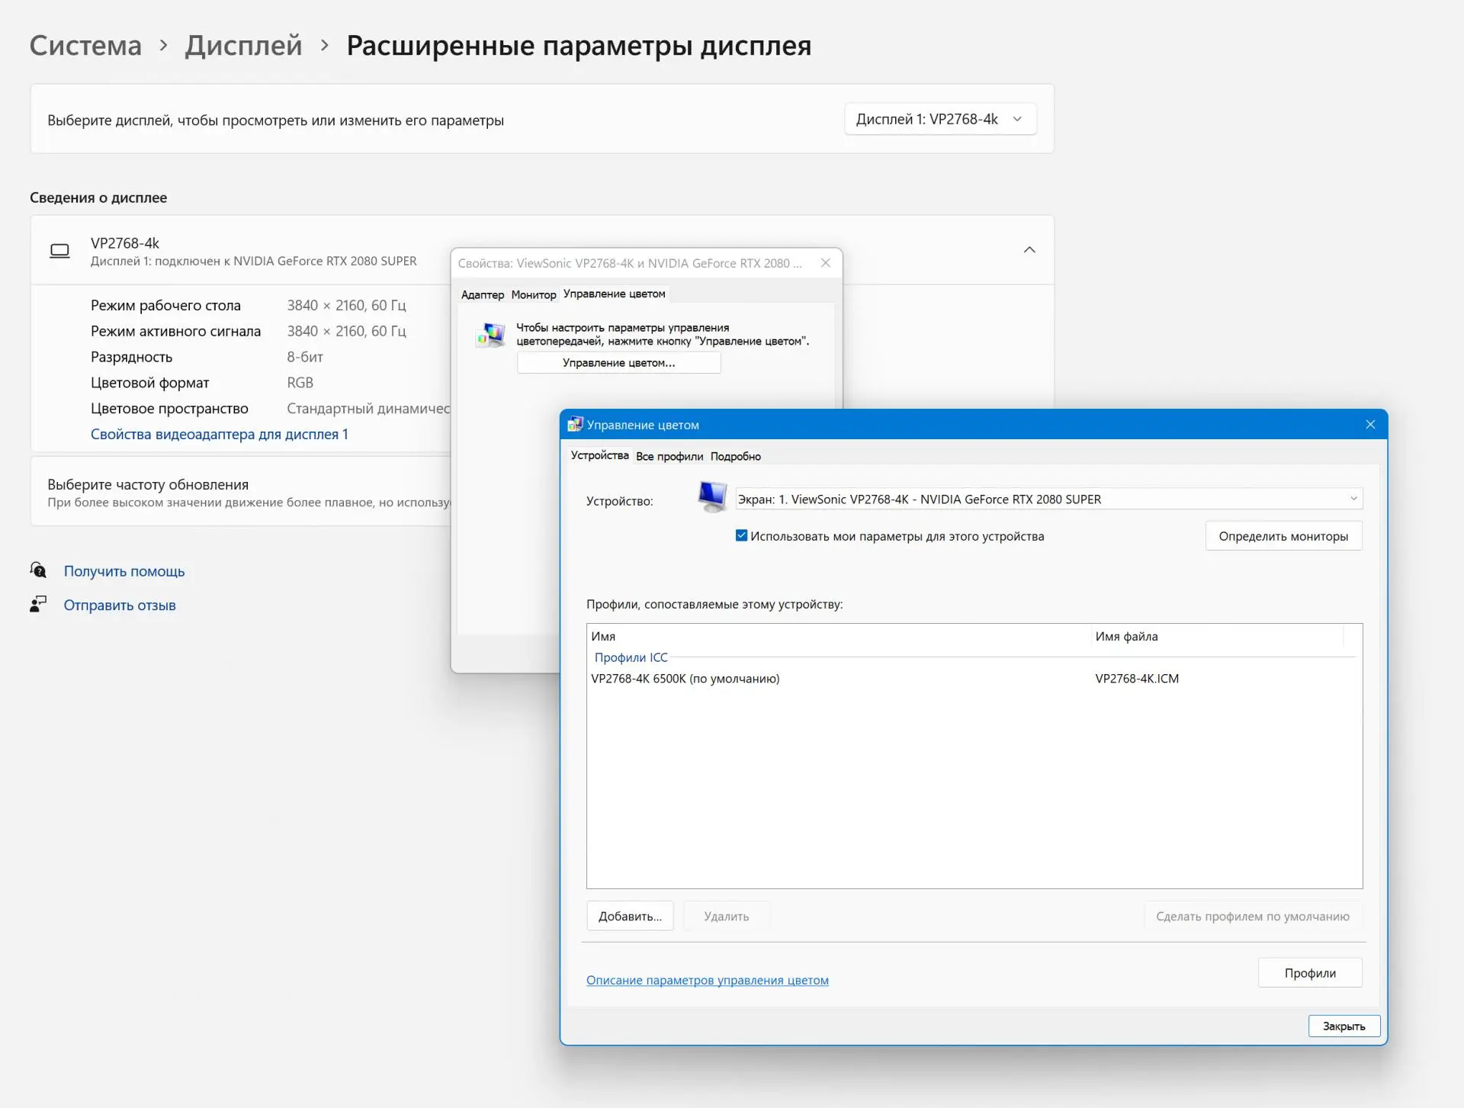Click Выберите частоту обновления setting row
1464x1108 pixels.
coord(241,492)
